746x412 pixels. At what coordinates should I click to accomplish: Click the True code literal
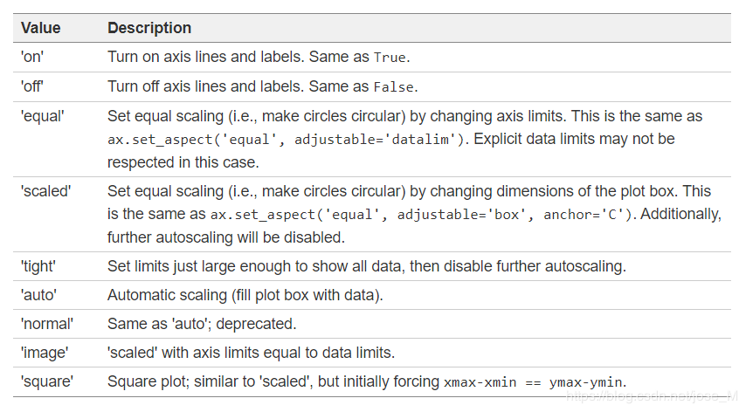tap(390, 58)
